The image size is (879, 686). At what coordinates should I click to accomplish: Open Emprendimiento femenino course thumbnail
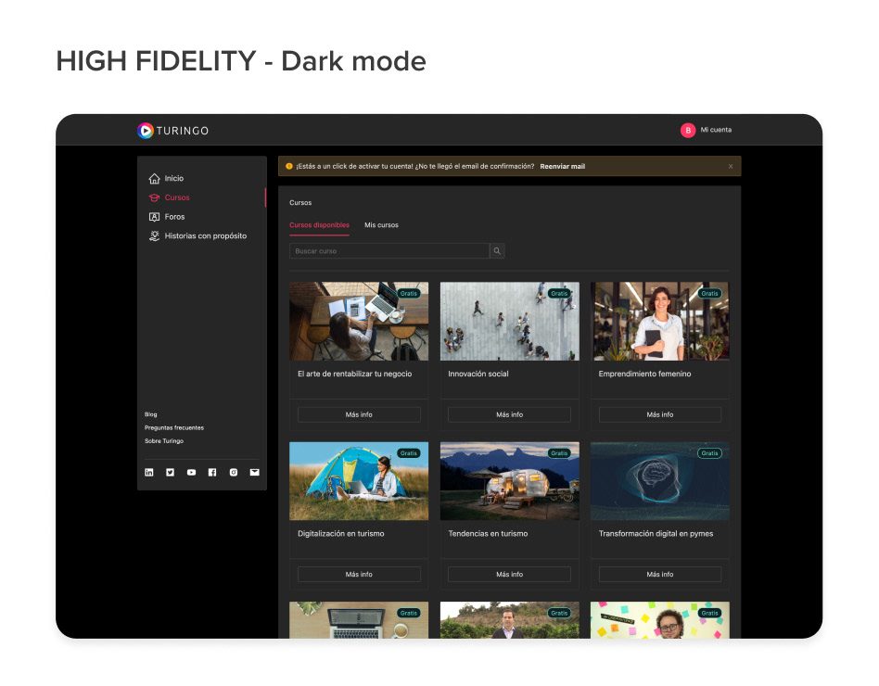click(x=660, y=321)
